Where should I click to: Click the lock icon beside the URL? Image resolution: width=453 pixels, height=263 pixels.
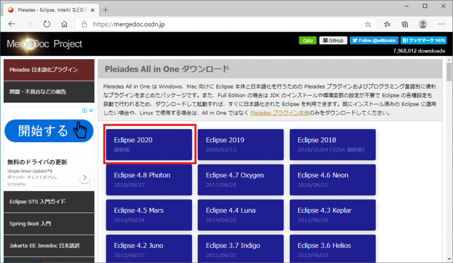click(84, 24)
